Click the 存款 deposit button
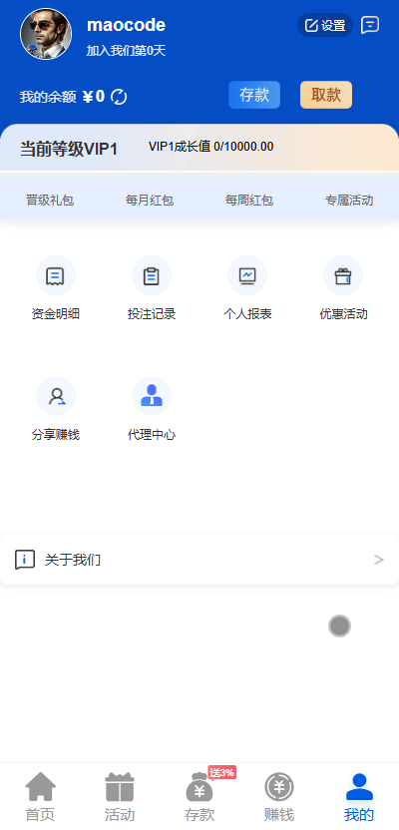 [254, 95]
